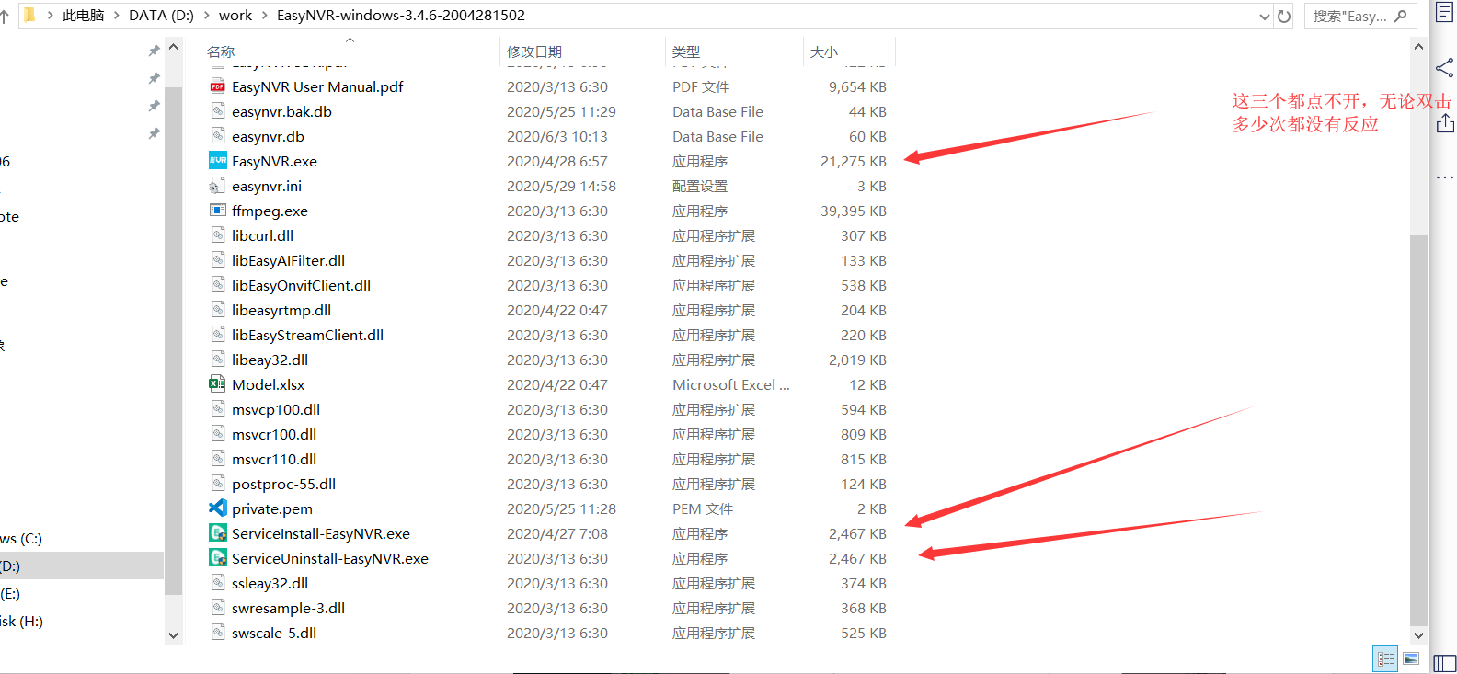Expand chevron after DATA (D:) in breadcrumb

click(x=207, y=16)
